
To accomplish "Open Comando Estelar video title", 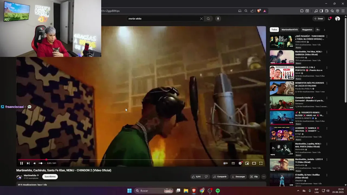I will pyautogui.click(x=310, y=99).
